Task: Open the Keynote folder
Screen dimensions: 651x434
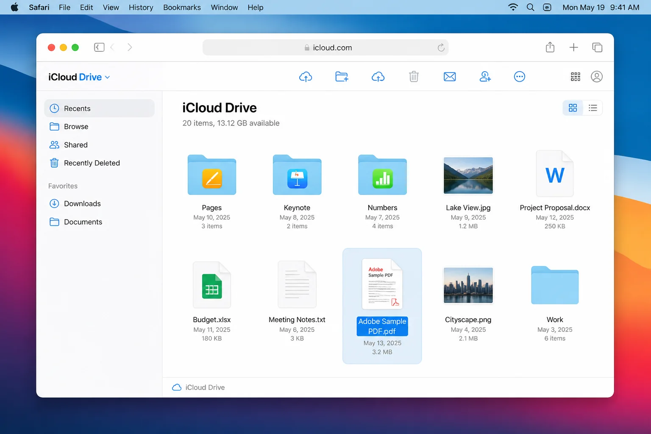Action: pyautogui.click(x=297, y=175)
